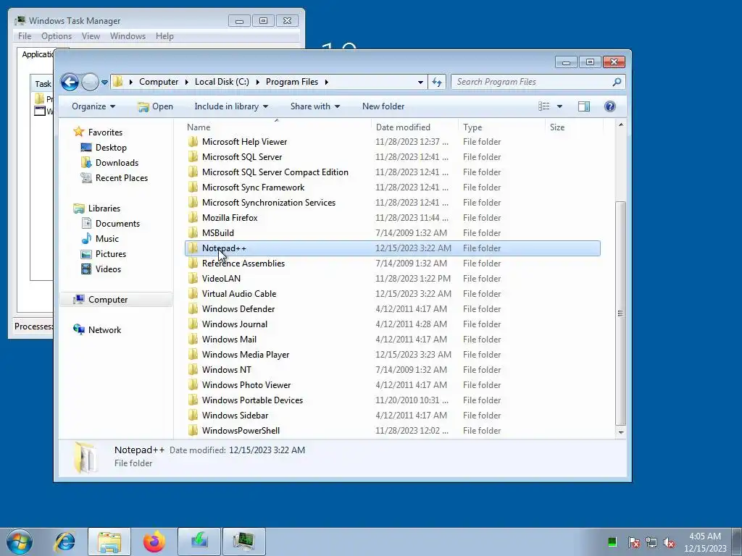Open the Windows Start menu orb

pos(20,542)
